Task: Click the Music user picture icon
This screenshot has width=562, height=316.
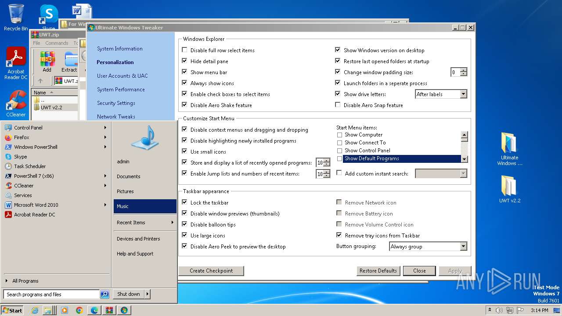Action: pos(145,138)
